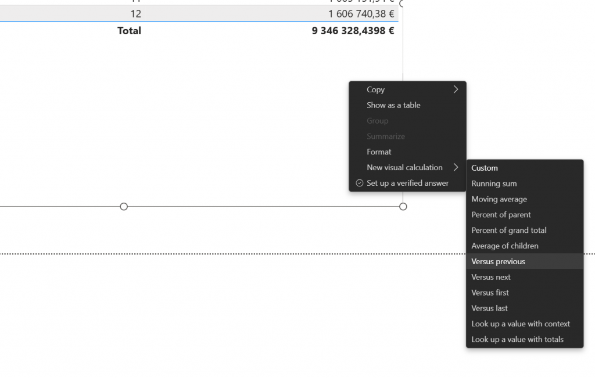This screenshot has width=595, height=378.
Task: Choose Percent of parent
Action: coord(501,215)
